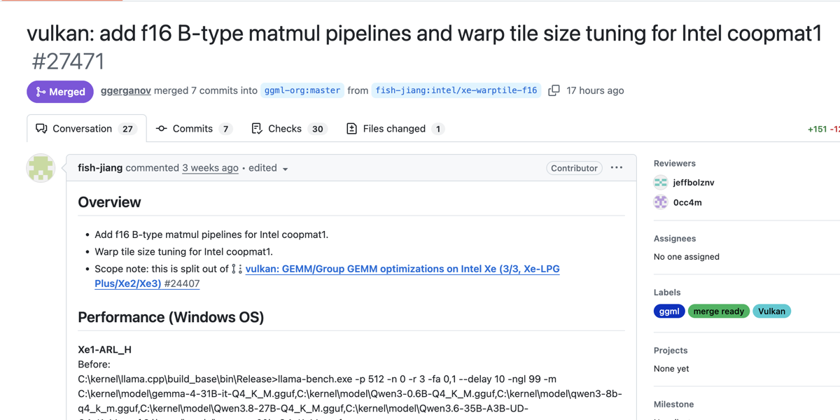Click the Overview heading
The height and width of the screenshot is (420, 840).
pos(109,202)
